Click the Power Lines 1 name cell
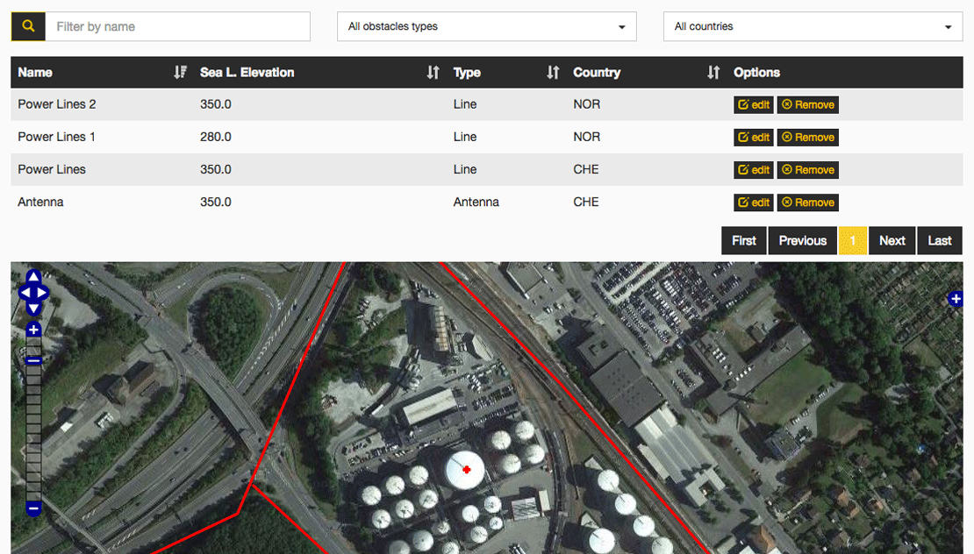Image resolution: width=974 pixels, height=554 pixels. (x=56, y=137)
